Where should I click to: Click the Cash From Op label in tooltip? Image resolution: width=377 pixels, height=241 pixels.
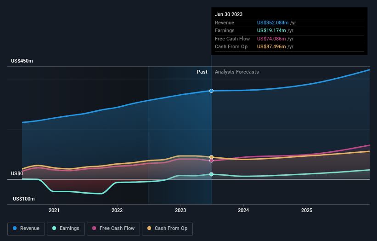click(231, 47)
